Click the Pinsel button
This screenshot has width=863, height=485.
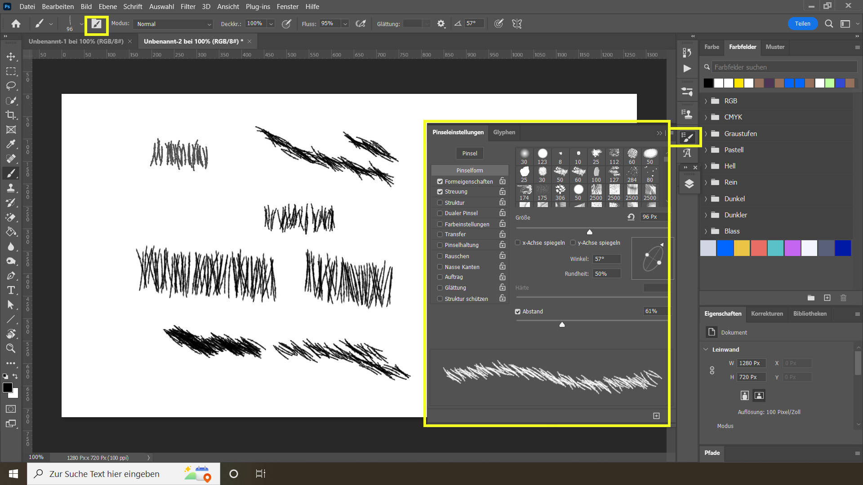[x=470, y=154]
